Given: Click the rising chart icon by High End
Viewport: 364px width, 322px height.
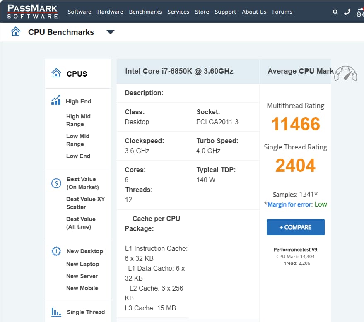Looking at the screenshot, I should pos(56,100).
